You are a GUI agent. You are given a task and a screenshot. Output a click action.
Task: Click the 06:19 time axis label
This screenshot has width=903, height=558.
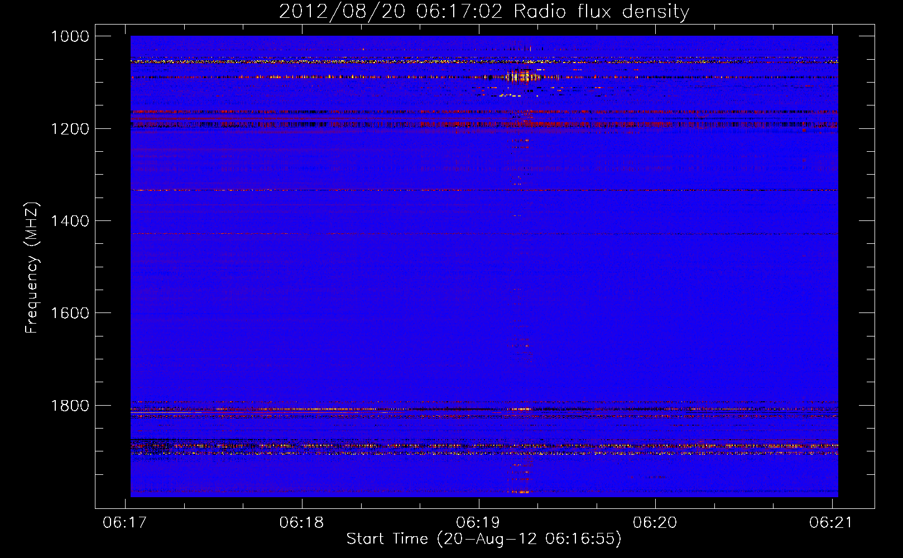pyautogui.click(x=478, y=523)
